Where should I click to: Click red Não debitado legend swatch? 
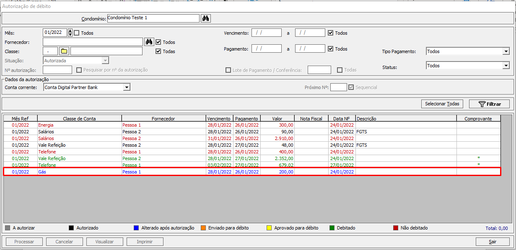(395, 228)
